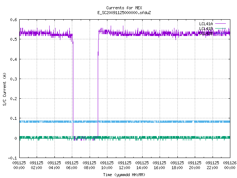Click the 02:00 time tick label
Image resolution: width=237 pixels, height=178 pixels.
36,168
